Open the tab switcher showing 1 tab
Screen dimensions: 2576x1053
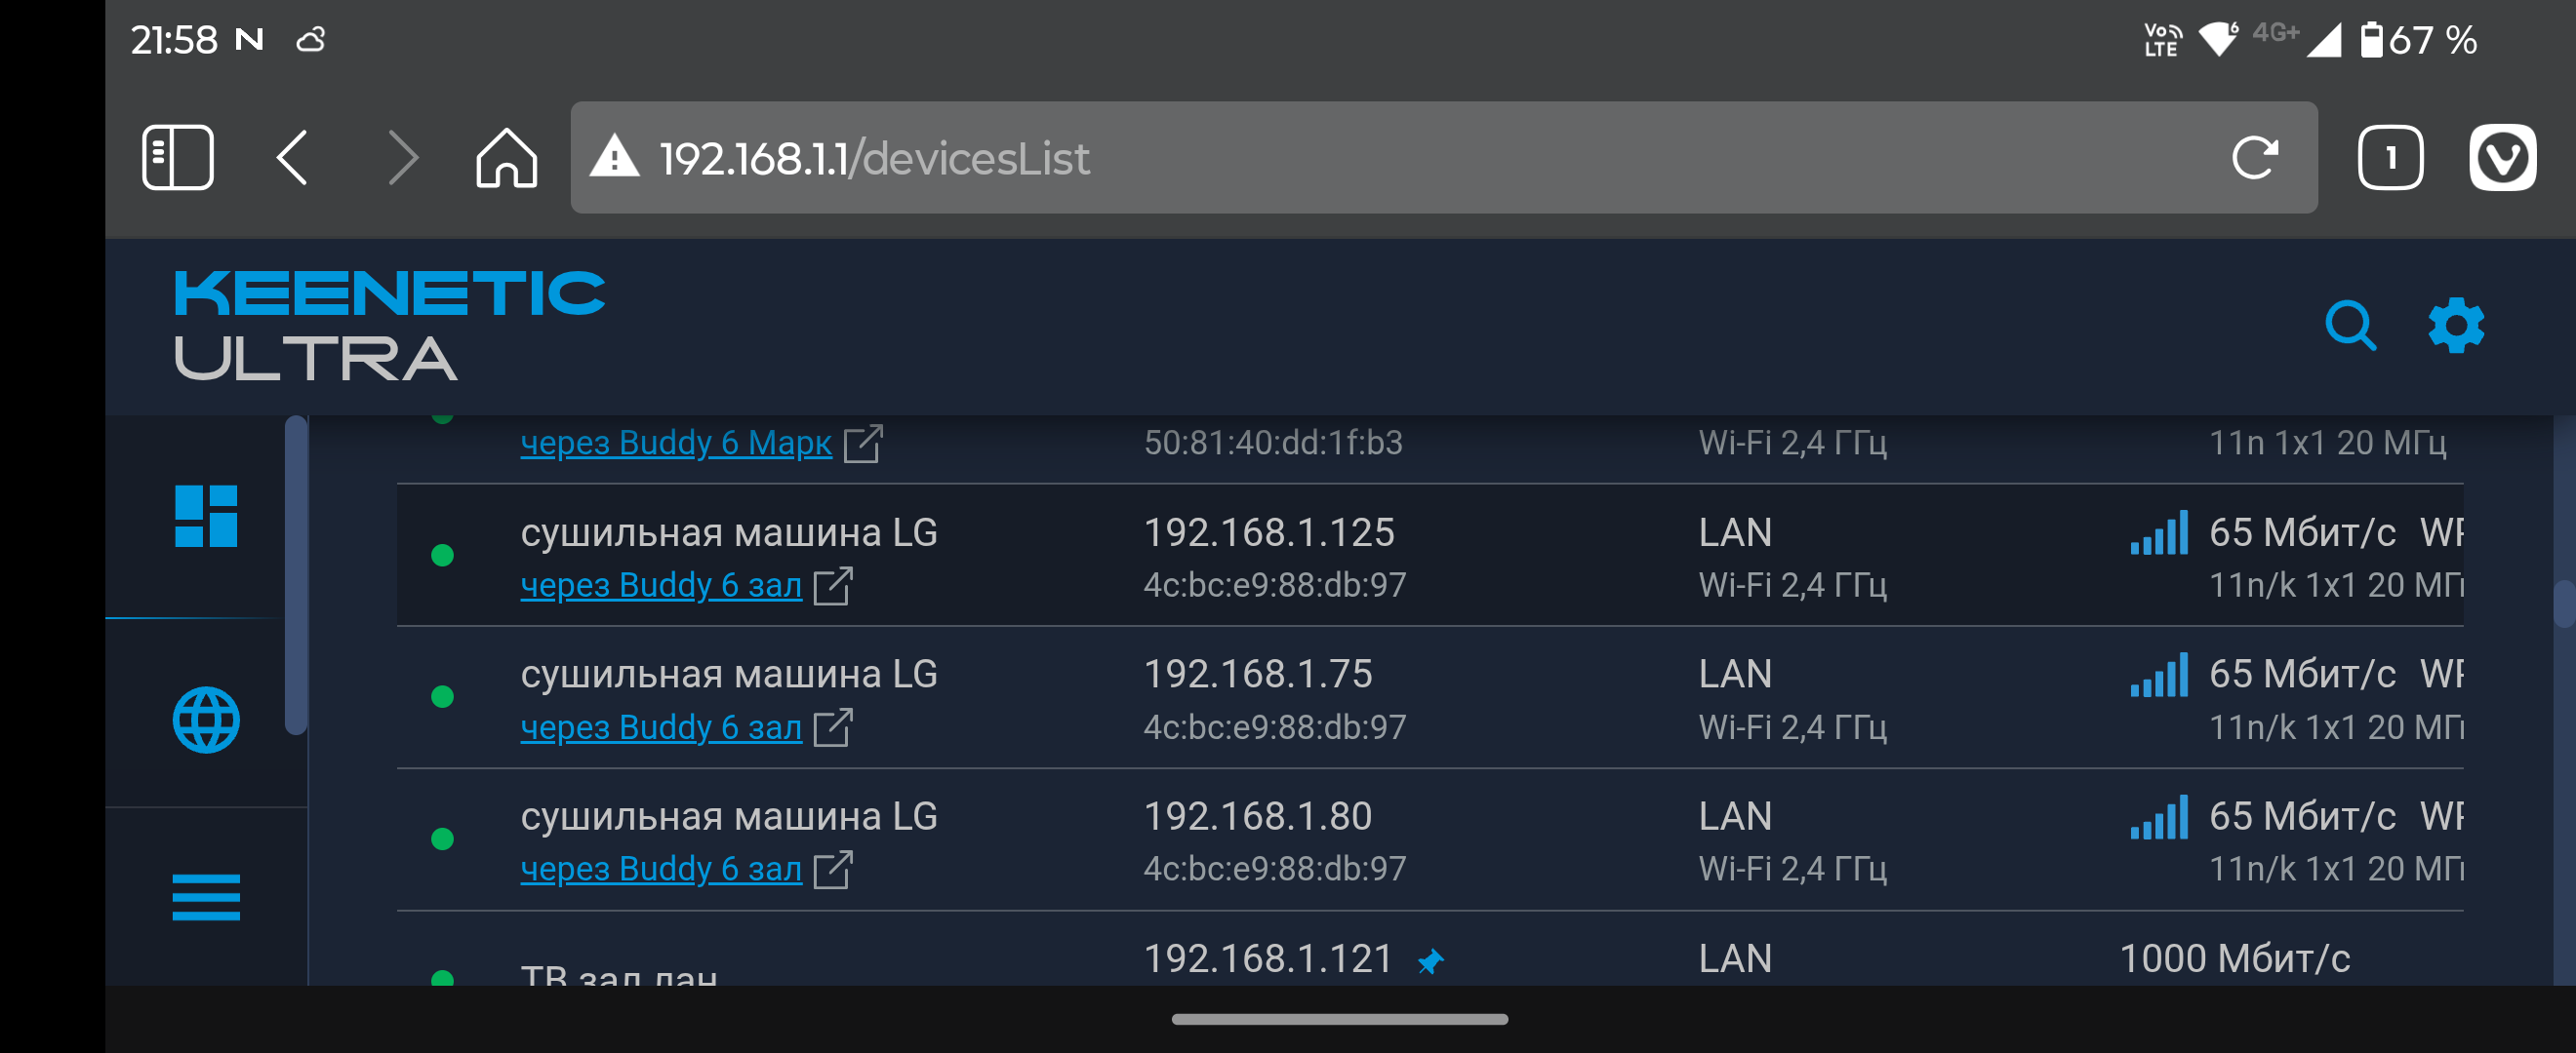[x=2390, y=158]
